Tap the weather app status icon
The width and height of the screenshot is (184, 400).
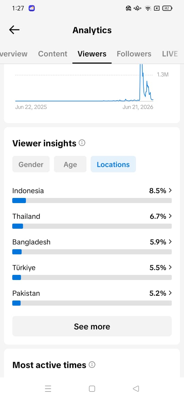pyautogui.click(x=32, y=8)
